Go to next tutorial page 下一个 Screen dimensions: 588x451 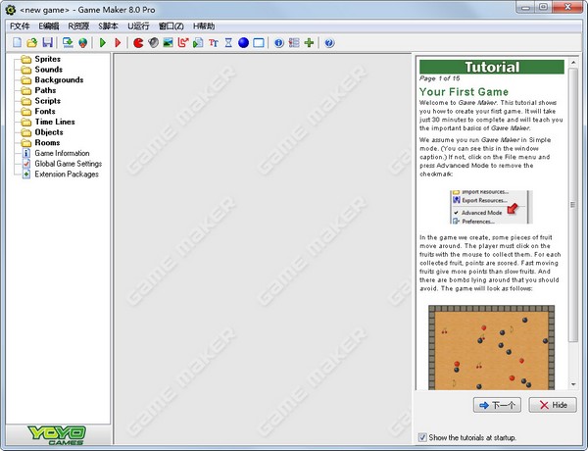497,405
